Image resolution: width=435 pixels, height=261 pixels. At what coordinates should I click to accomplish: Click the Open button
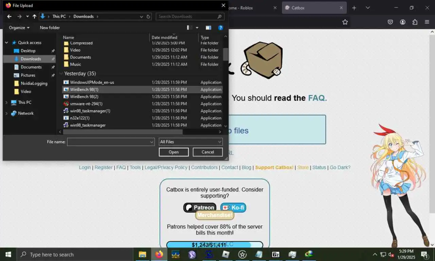[174, 152]
